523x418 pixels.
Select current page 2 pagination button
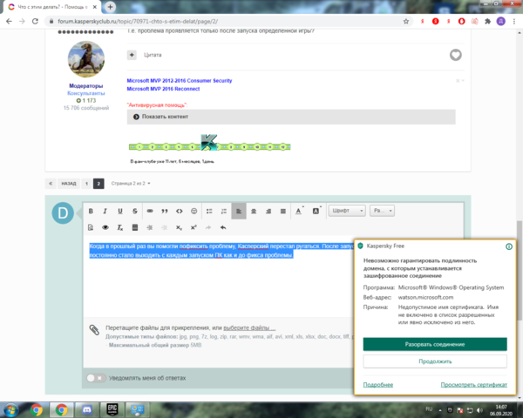point(98,184)
